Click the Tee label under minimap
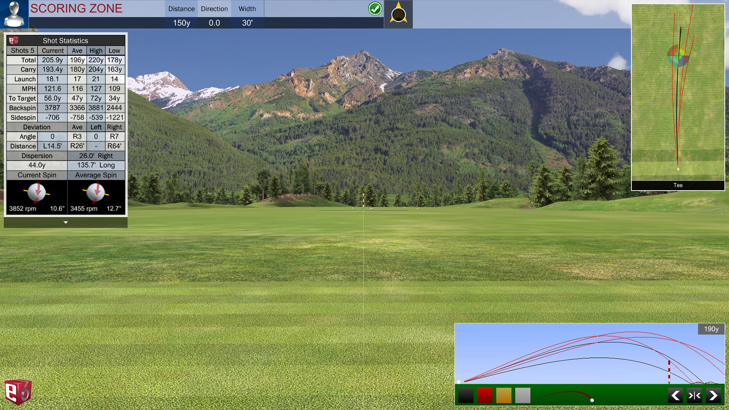Screen dimensions: 729x410 click(x=678, y=185)
